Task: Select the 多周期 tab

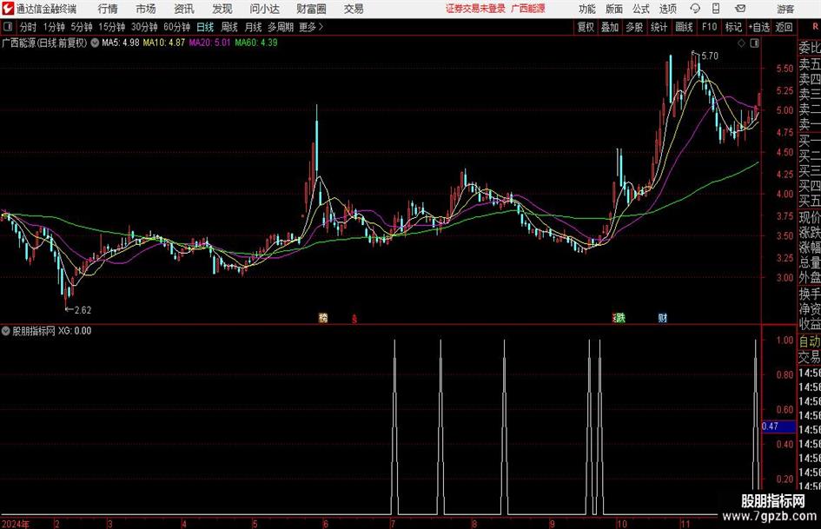Action: click(x=281, y=27)
